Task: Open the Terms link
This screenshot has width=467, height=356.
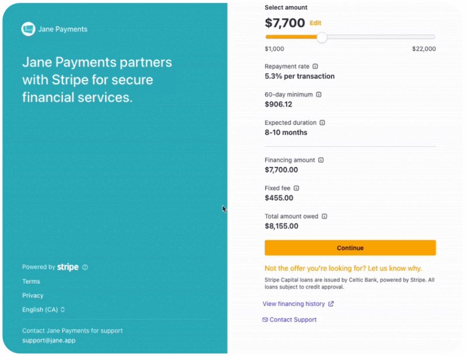Action: tap(31, 281)
